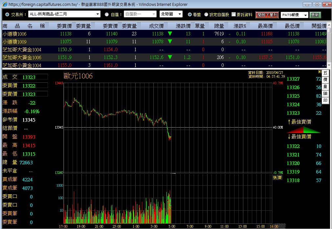The height and width of the screenshot is (229, 332).
Task: Click the 印 print tab
Action: pyautogui.click(x=325, y=100)
